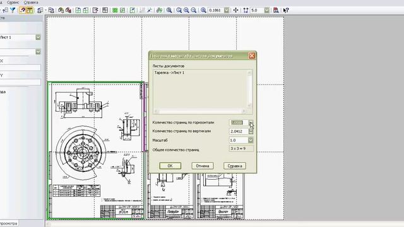This screenshot has width=404, height=227.
Task: Confirm the dialog with OK button
Action: point(170,166)
